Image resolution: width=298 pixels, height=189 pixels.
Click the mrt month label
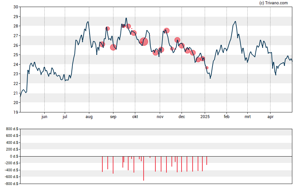247,117
